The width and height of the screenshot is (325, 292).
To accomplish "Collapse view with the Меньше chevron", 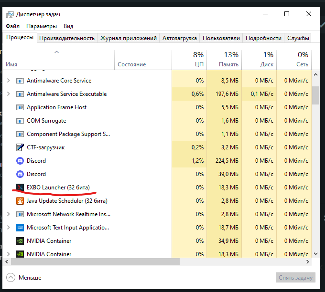I will [11, 278].
